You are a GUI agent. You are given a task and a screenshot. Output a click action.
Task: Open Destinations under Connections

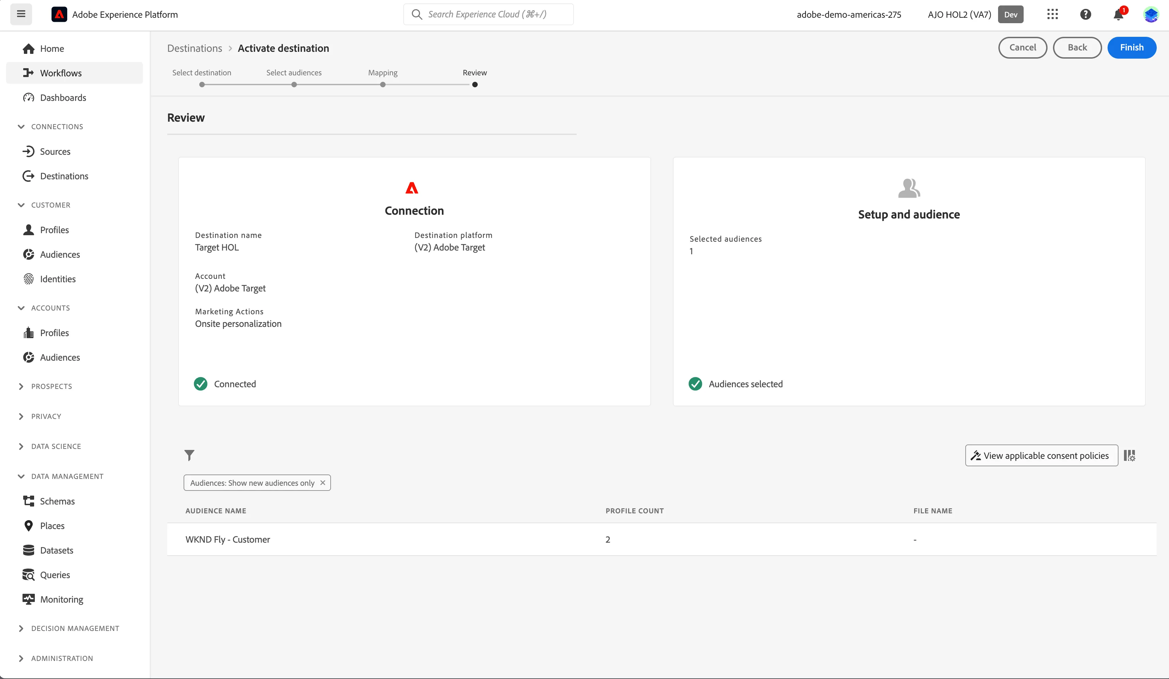click(75, 176)
